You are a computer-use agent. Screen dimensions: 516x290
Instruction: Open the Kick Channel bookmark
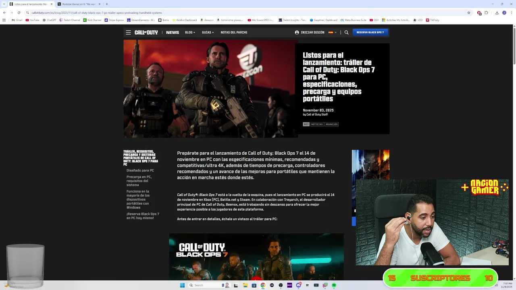click(x=92, y=20)
